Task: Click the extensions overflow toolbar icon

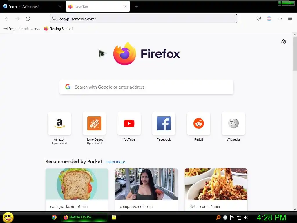Action: (x=279, y=19)
